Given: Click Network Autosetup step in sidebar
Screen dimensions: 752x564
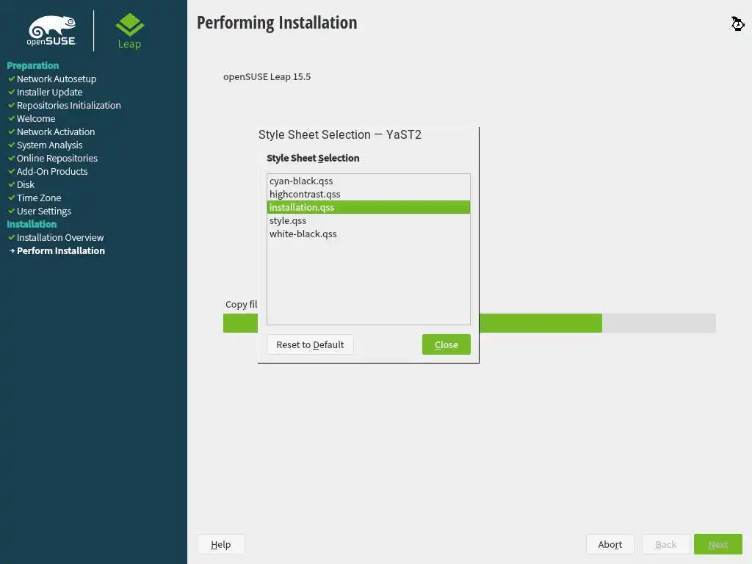Looking at the screenshot, I should pos(57,79).
